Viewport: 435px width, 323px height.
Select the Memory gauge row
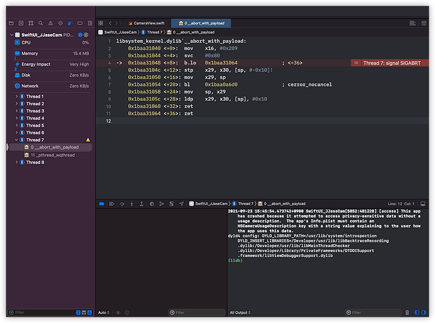click(52, 54)
